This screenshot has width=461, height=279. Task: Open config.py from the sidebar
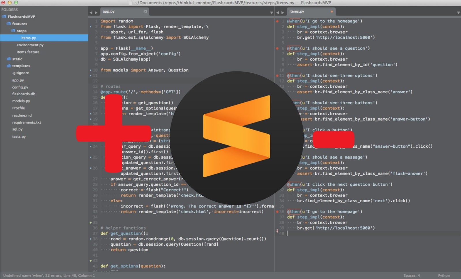click(x=20, y=87)
